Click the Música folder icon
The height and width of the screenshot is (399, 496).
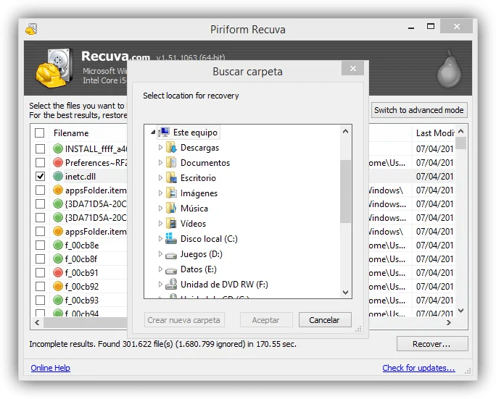click(x=171, y=208)
